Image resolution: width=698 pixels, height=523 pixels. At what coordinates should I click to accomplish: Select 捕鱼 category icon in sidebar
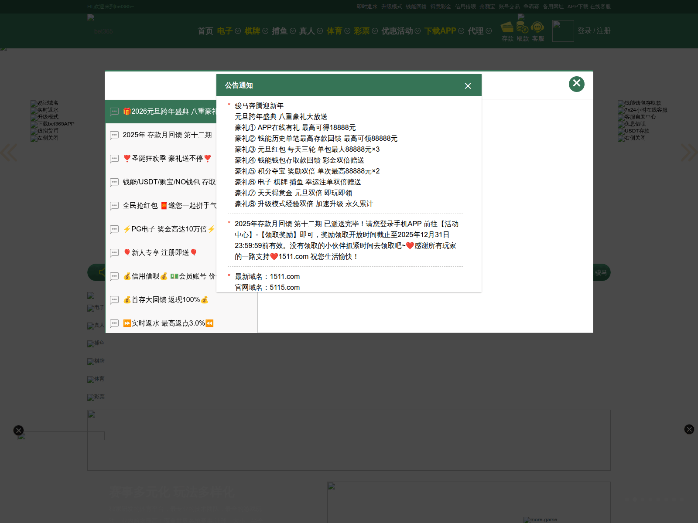pos(96,344)
